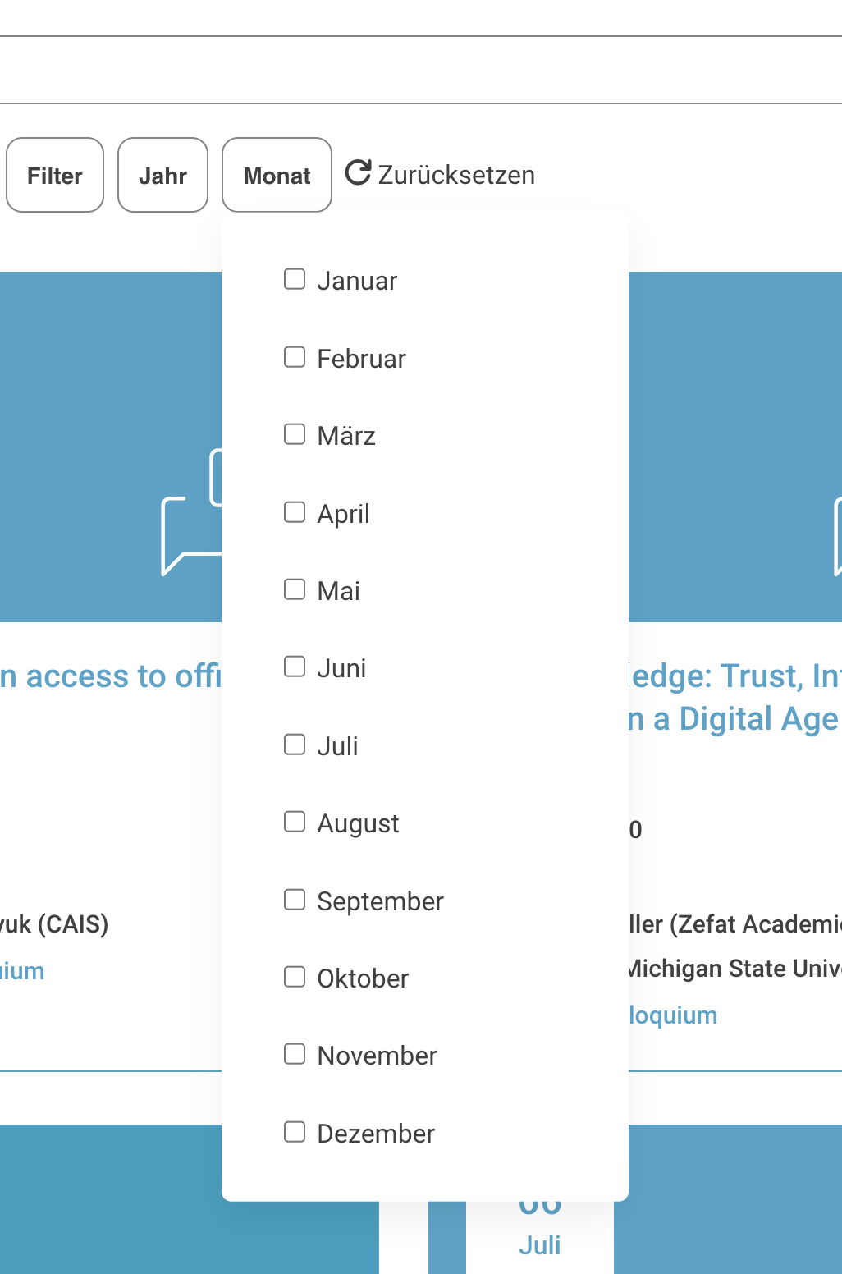Open the Filter dropdown
The height and width of the screenshot is (1274, 842).
55,176
